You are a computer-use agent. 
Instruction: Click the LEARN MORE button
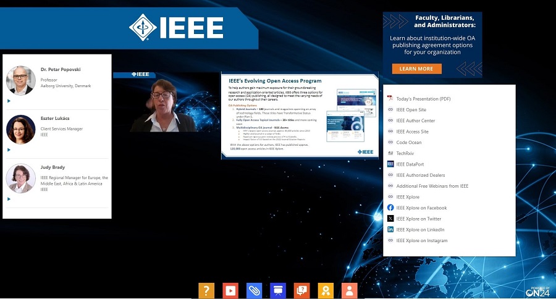tap(416, 69)
